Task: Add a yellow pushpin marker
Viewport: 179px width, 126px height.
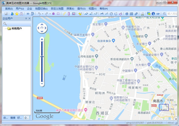Action: point(80,14)
